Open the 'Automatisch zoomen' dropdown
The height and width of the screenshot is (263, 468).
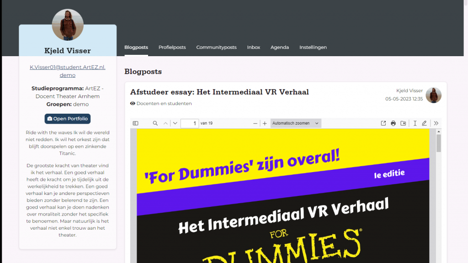296,123
